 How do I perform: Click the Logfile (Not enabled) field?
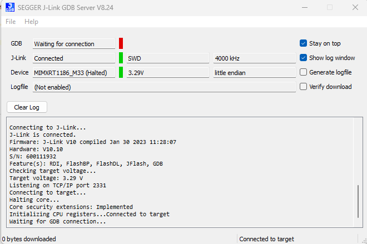163,87
